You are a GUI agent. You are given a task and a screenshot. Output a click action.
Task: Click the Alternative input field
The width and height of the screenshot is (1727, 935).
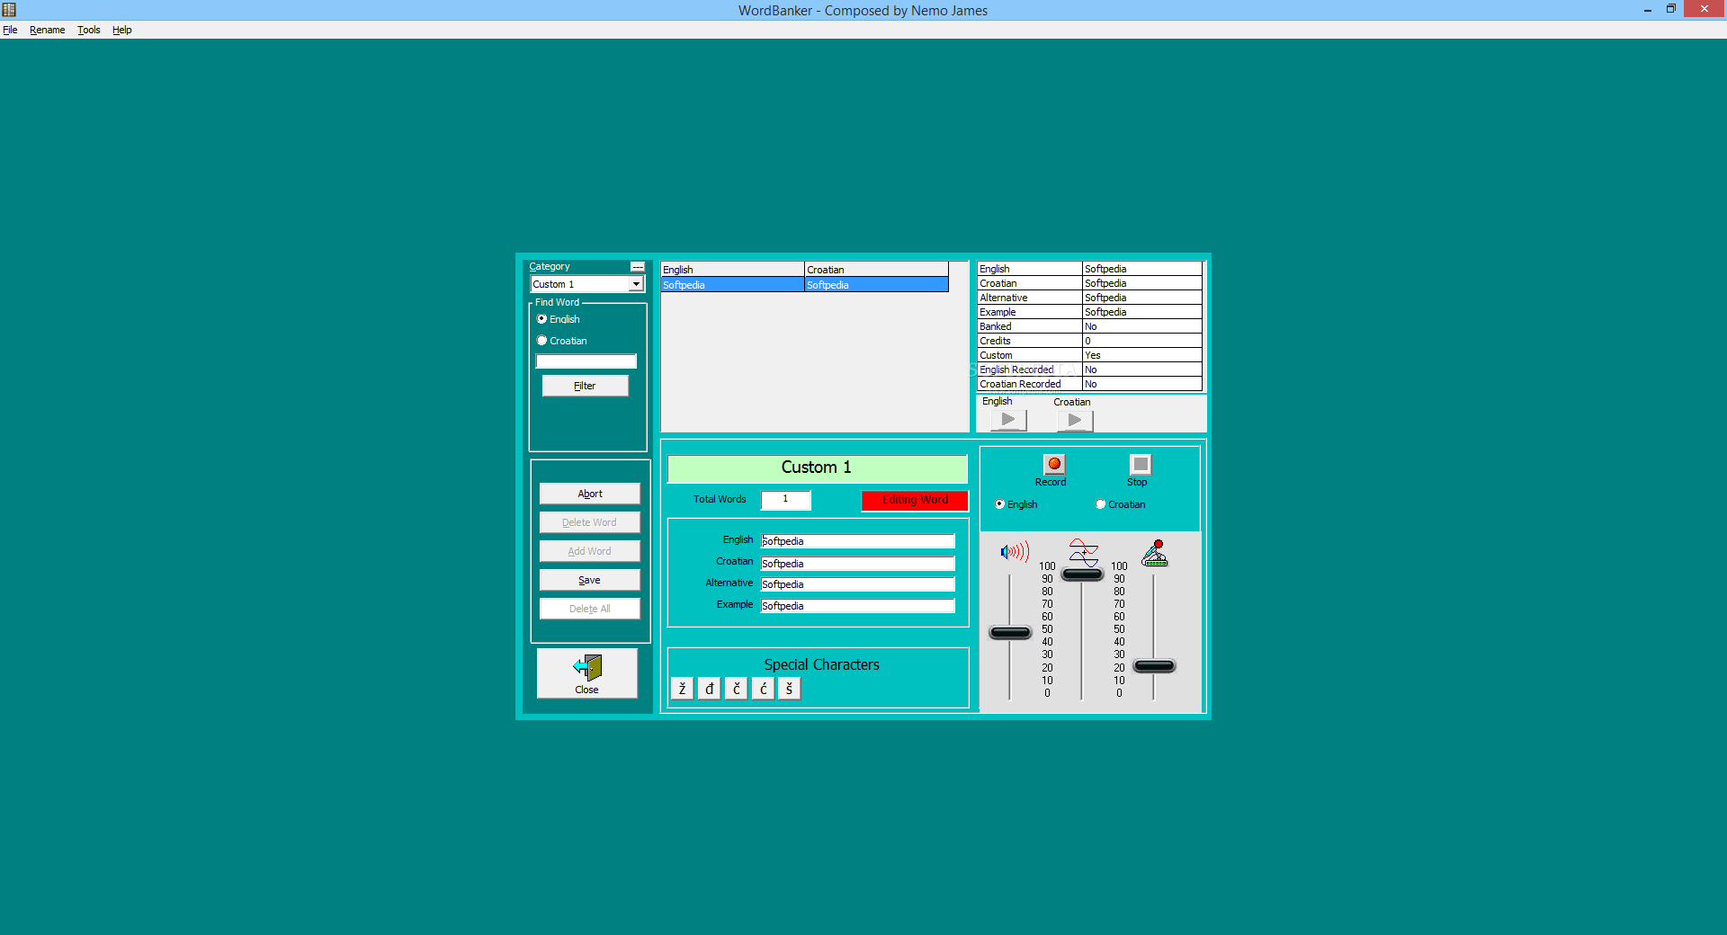[x=857, y=584]
